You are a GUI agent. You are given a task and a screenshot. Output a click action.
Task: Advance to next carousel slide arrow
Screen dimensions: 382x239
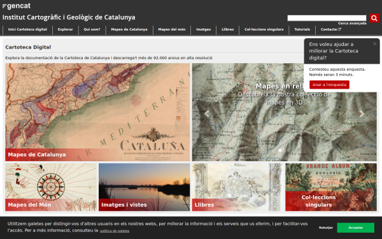point(362,113)
